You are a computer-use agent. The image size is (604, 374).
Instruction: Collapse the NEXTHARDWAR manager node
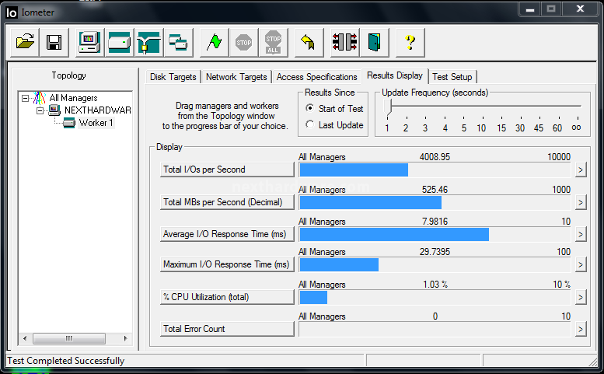pos(40,111)
